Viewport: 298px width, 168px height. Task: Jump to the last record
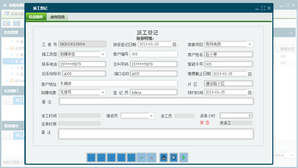[x=121, y=157]
